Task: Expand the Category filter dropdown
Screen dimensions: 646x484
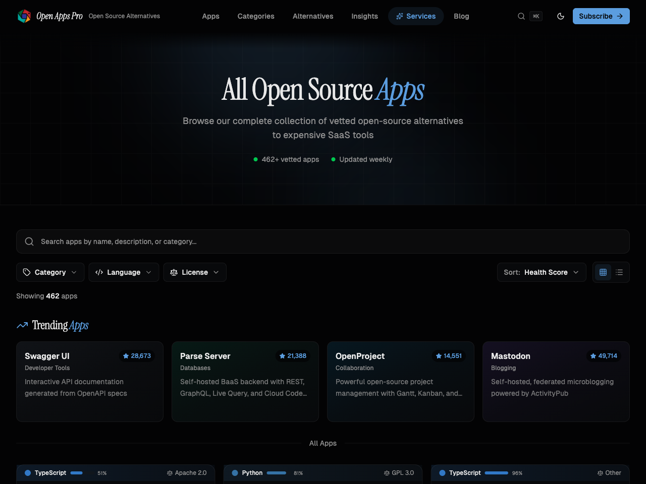Action: pyautogui.click(x=50, y=272)
